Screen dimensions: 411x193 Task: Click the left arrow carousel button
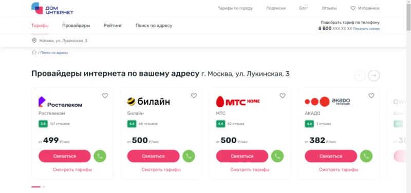pyautogui.click(x=360, y=75)
